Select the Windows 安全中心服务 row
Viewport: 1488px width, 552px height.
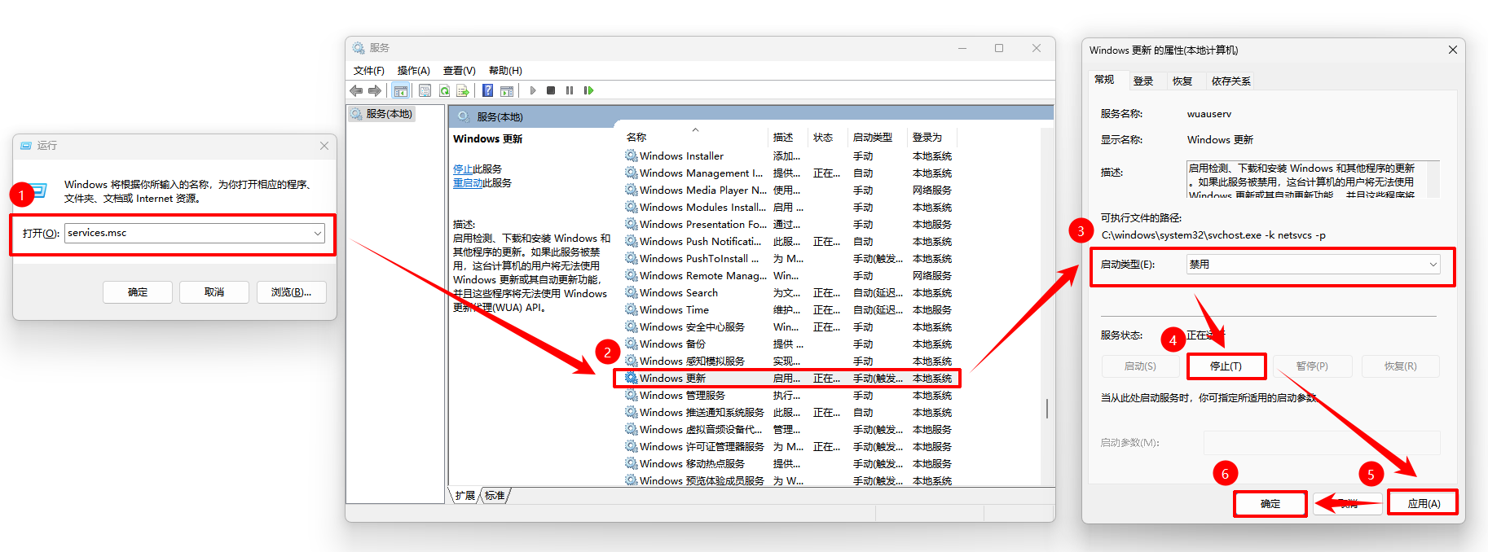pos(788,326)
